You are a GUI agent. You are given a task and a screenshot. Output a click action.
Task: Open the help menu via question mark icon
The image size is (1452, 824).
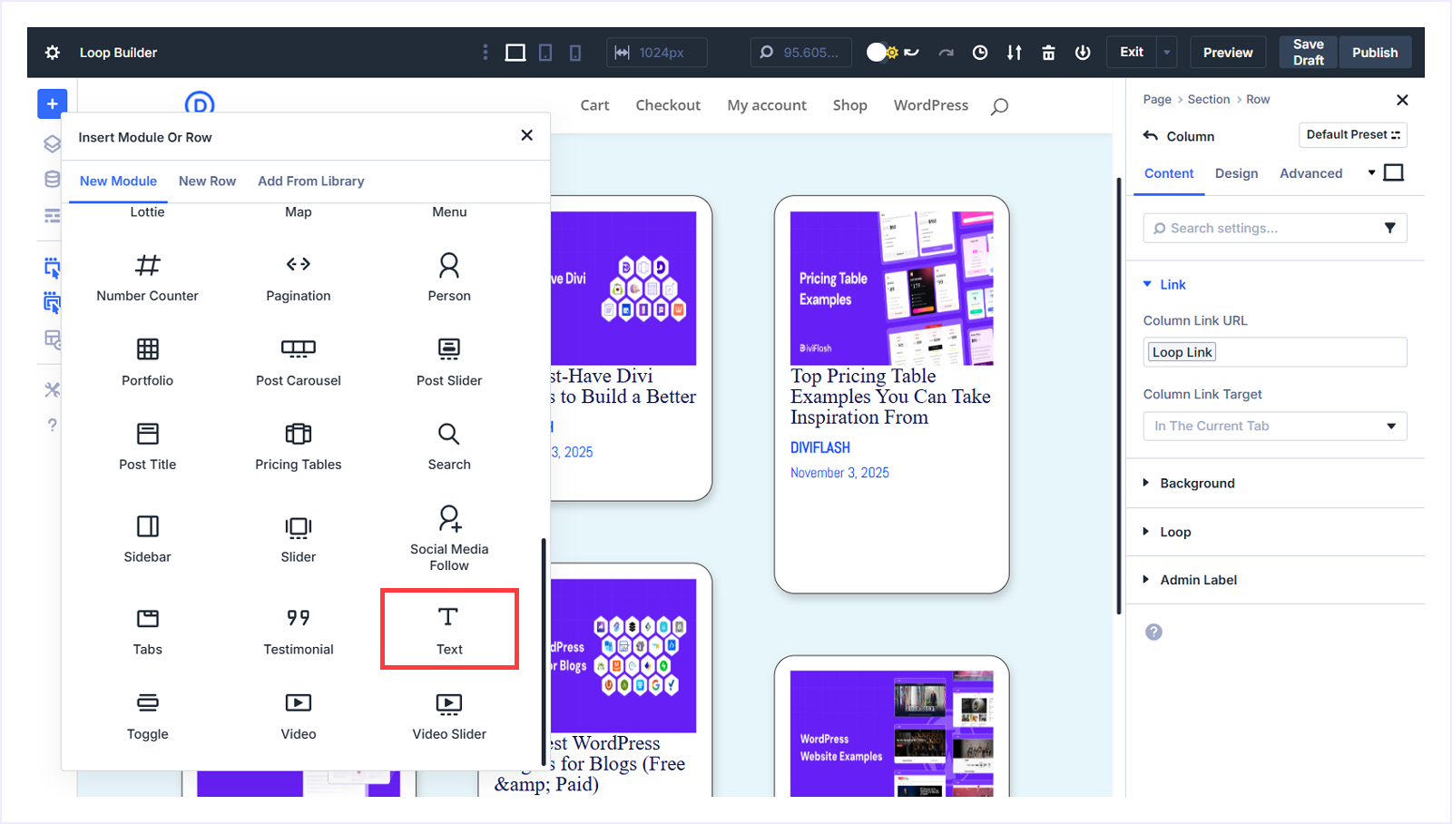click(52, 424)
